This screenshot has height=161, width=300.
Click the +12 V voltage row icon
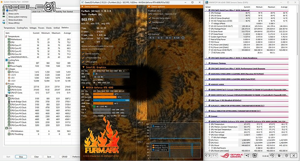(x=9, y=80)
